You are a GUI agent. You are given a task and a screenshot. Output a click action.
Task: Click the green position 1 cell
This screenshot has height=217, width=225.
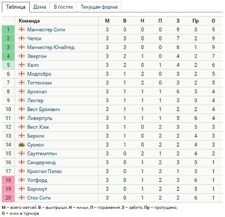[8, 30]
